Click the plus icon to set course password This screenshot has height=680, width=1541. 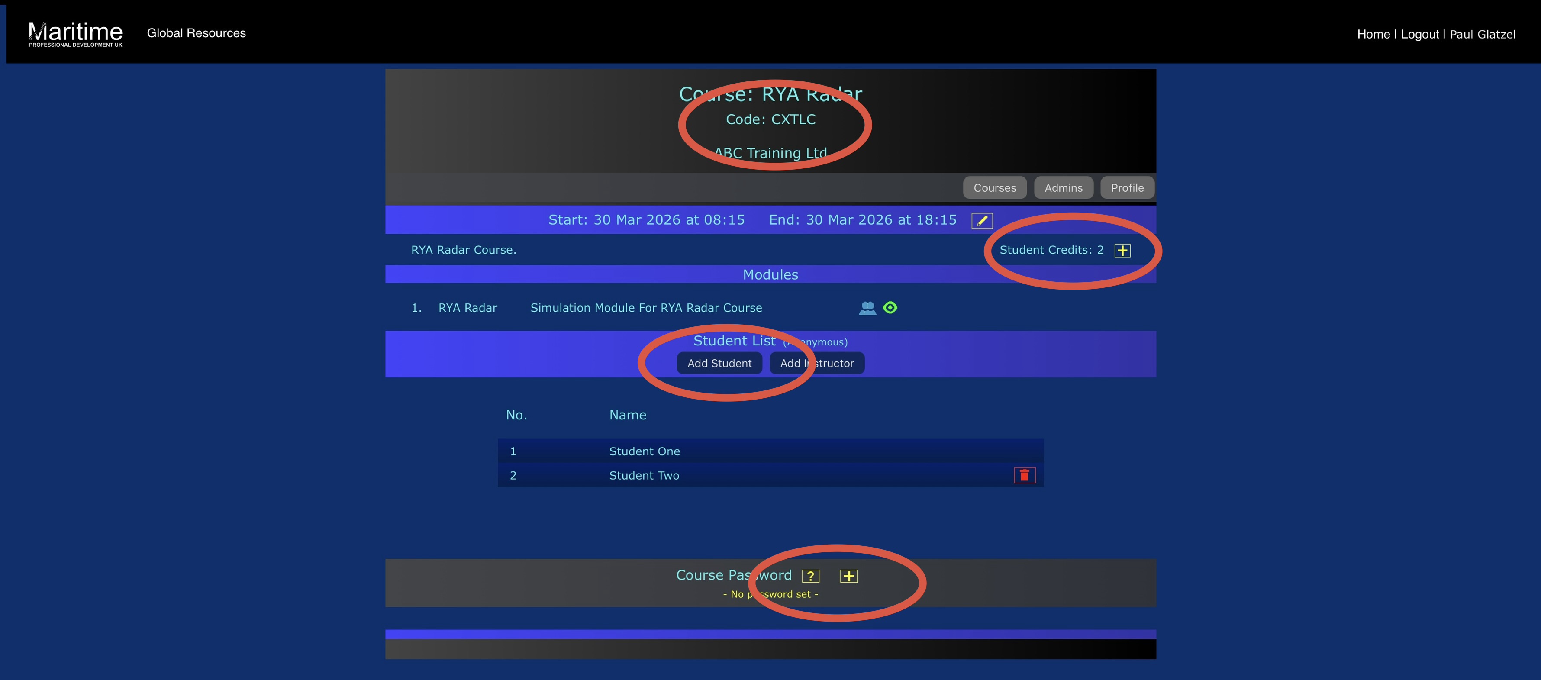(x=848, y=576)
